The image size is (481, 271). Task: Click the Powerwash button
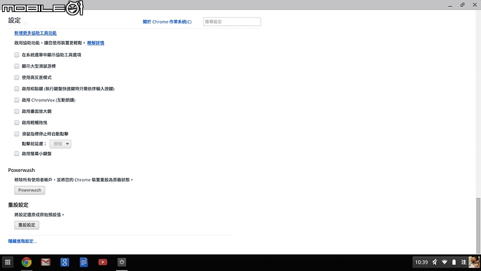(x=29, y=190)
